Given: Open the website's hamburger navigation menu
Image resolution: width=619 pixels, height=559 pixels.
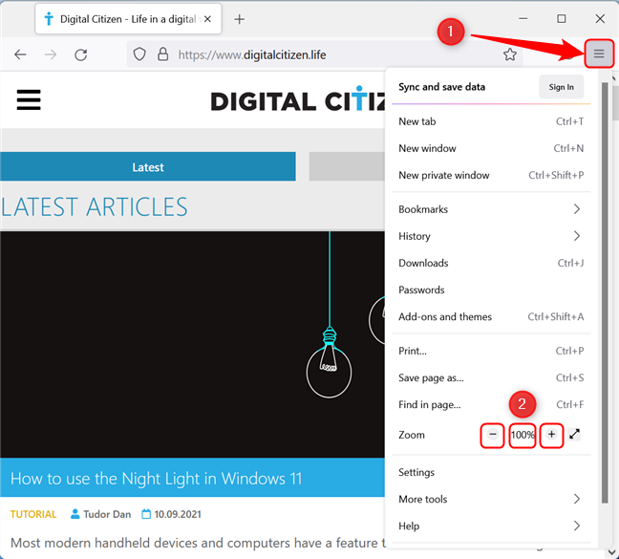Looking at the screenshot, I should 29,99.
